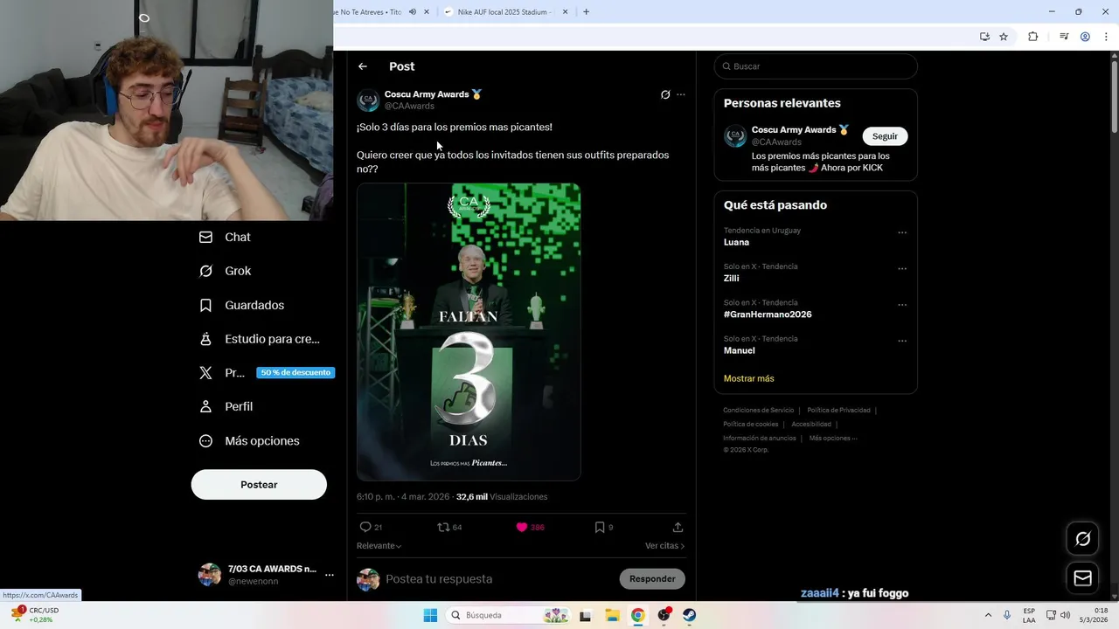Close the Nike AUF local 2025 tab
1119x629 pixels.
coord(565,12)
